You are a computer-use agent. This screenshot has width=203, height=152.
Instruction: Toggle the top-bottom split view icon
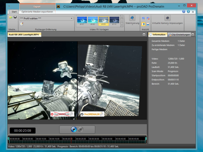(148, 24)
